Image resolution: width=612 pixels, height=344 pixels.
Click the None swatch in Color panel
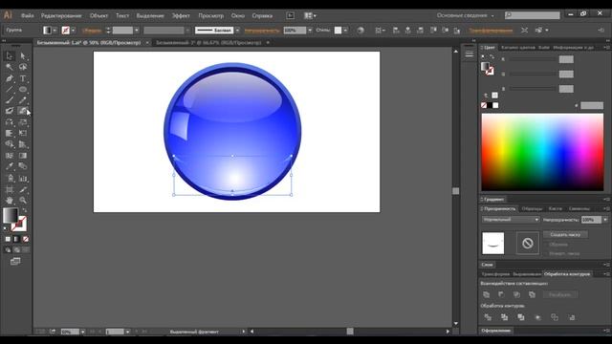[x=484, y=105]
